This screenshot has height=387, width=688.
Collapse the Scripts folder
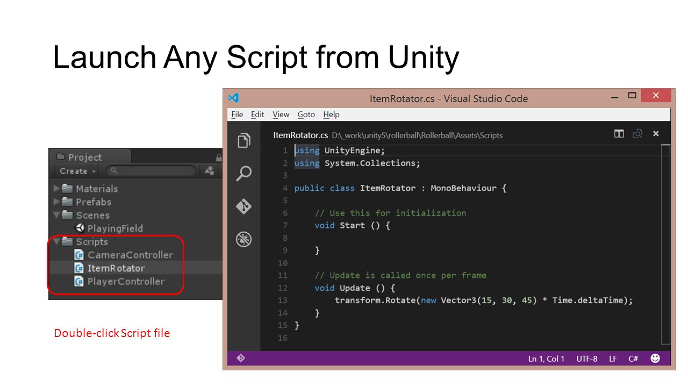[x=57, y=241]
